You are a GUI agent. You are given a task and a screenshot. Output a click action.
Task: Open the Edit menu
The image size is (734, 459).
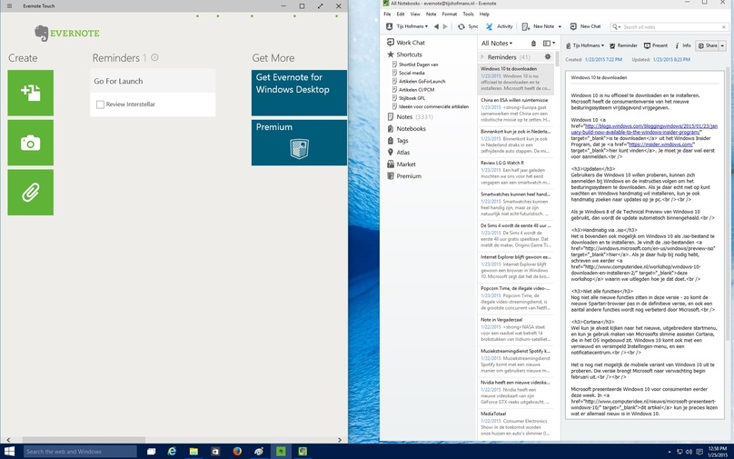tap(401, 15)
